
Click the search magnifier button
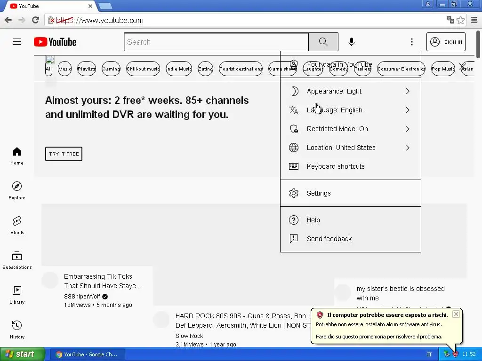[x=323, y=42]
